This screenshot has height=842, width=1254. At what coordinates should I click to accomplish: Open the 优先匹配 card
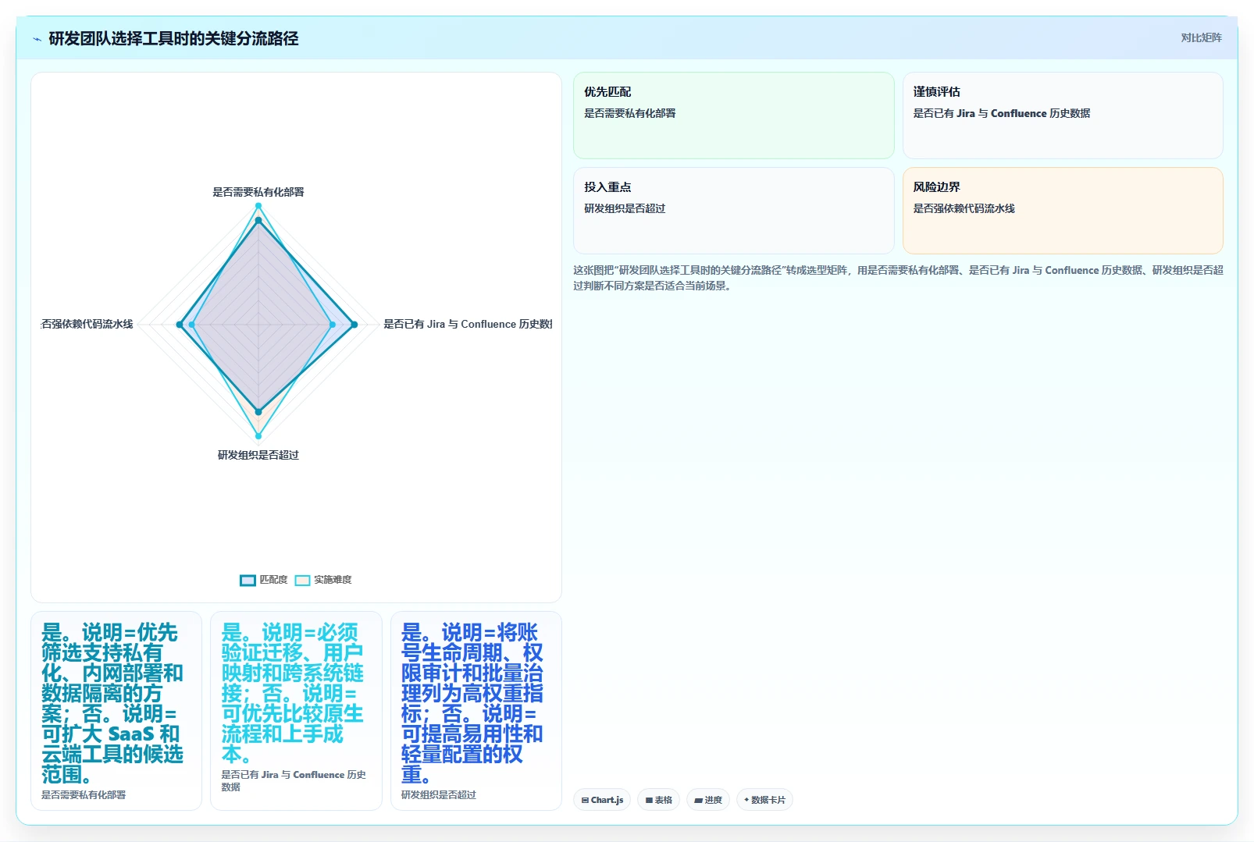coord(733,115)
